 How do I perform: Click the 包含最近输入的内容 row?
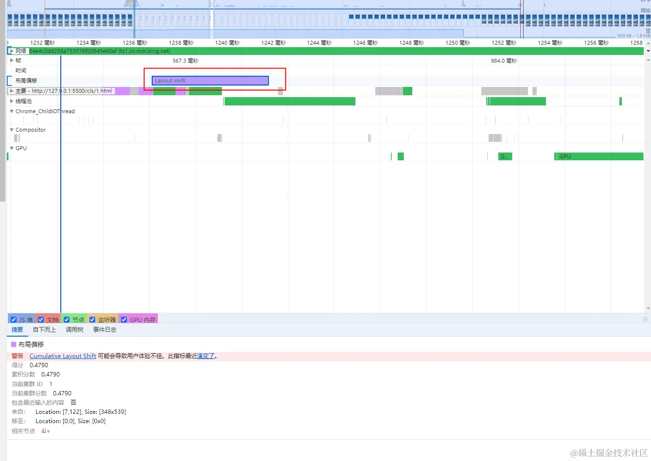tap(44, 403)
